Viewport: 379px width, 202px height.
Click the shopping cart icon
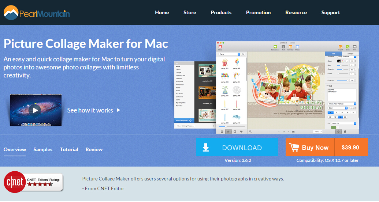(x=294, y=147)
